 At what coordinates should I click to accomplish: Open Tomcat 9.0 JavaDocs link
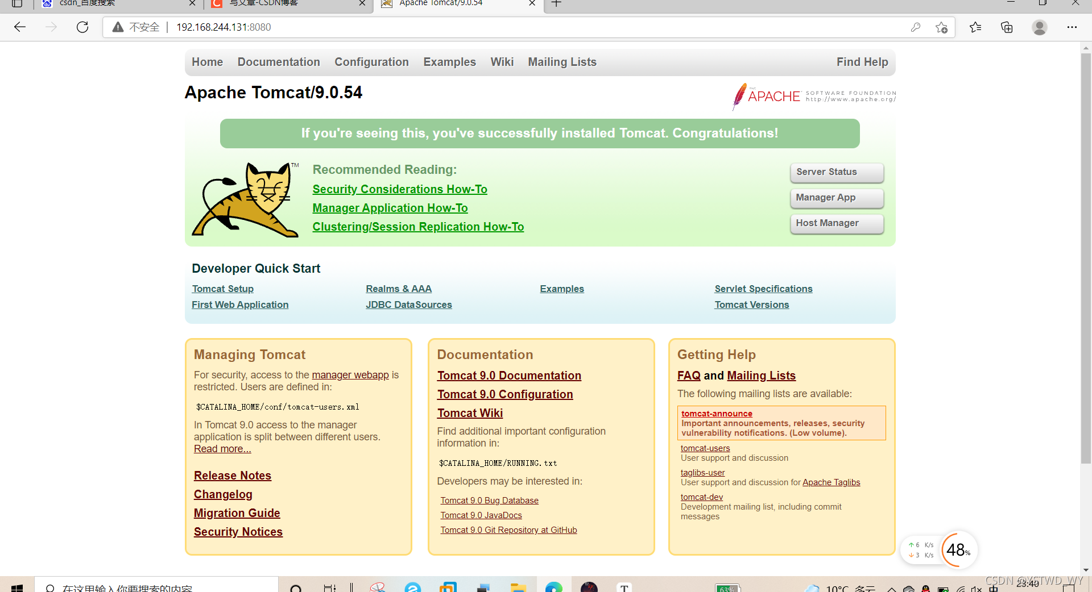(x=481, y=515)
